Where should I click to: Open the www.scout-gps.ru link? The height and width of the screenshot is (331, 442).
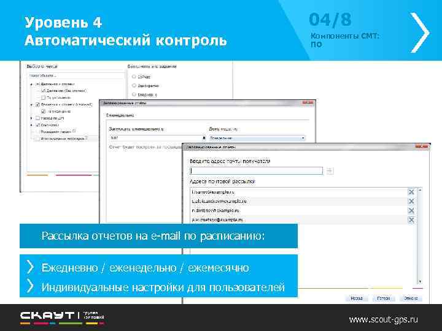(383, 320)
